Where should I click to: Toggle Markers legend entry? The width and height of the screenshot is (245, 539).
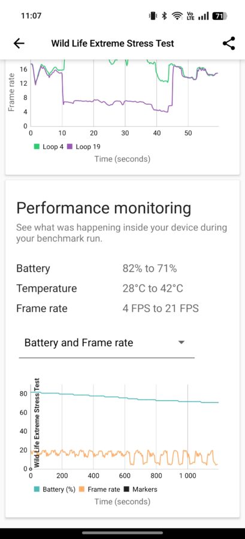coord(140,489)
